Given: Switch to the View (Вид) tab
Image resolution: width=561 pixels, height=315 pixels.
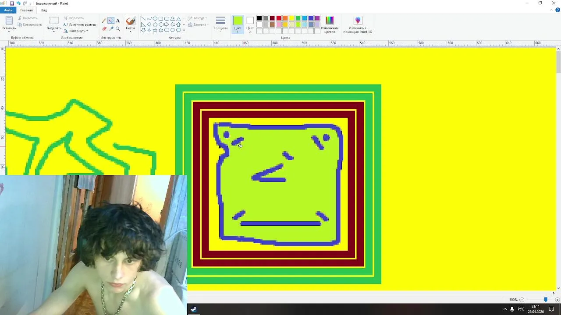Looking at the screenshot, I should [44, 10].
